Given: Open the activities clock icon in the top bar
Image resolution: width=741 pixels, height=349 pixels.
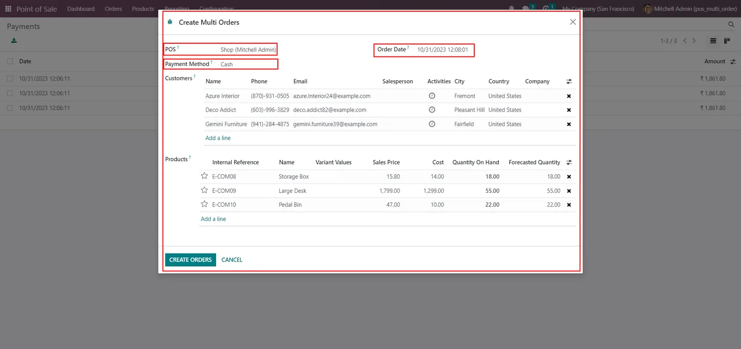Looking at the screenshot, I should [x=545, y=9].
